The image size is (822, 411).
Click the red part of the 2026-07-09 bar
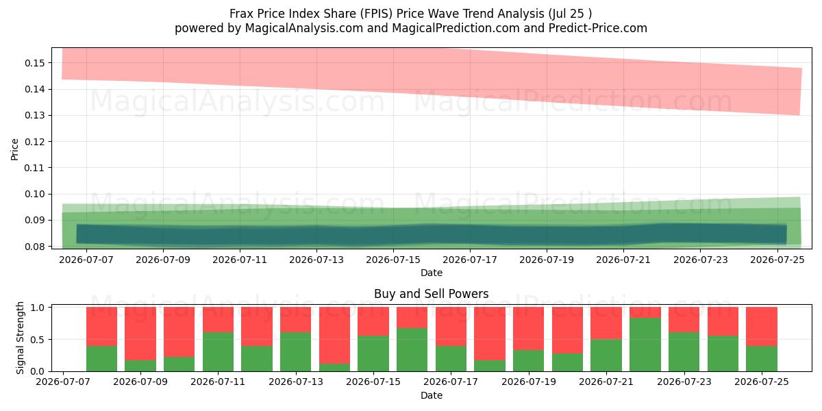coord(140,334)
